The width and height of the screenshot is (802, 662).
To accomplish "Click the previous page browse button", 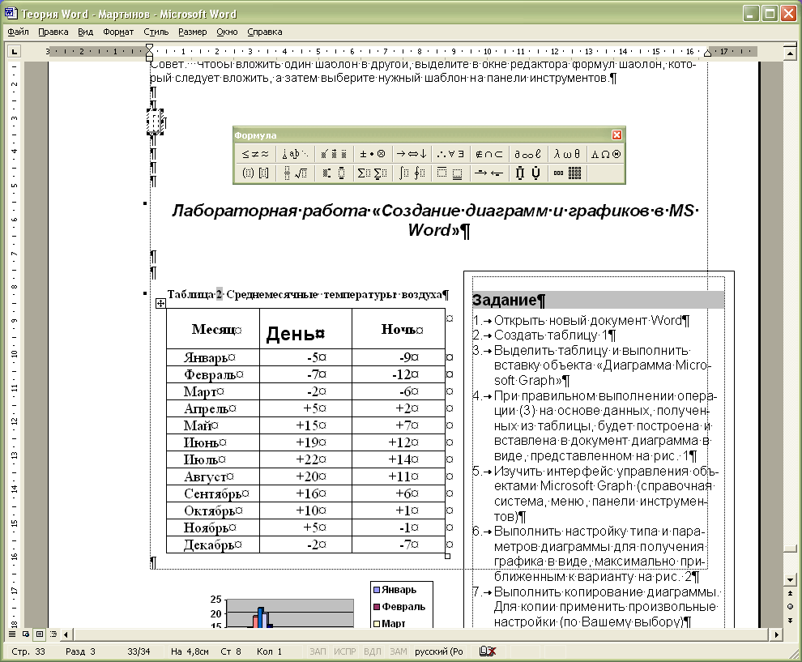I will click(x=790, y=593).
